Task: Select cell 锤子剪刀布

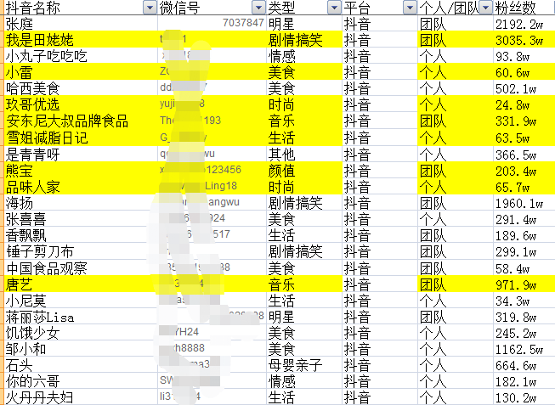Action: click(81, 251)
